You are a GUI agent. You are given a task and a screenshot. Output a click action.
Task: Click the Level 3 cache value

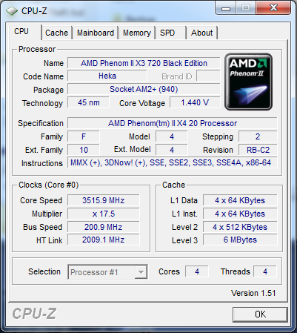(x=240, y=240)
